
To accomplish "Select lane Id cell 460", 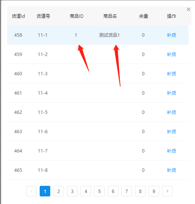I will click(x=18, y=74).
